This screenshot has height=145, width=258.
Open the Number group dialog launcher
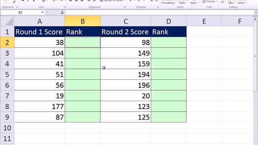click(x=158, y=7)
